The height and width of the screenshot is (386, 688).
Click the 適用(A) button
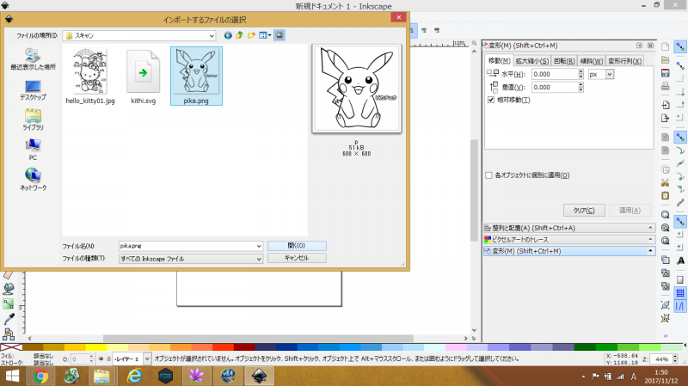[x=630, y=211]
